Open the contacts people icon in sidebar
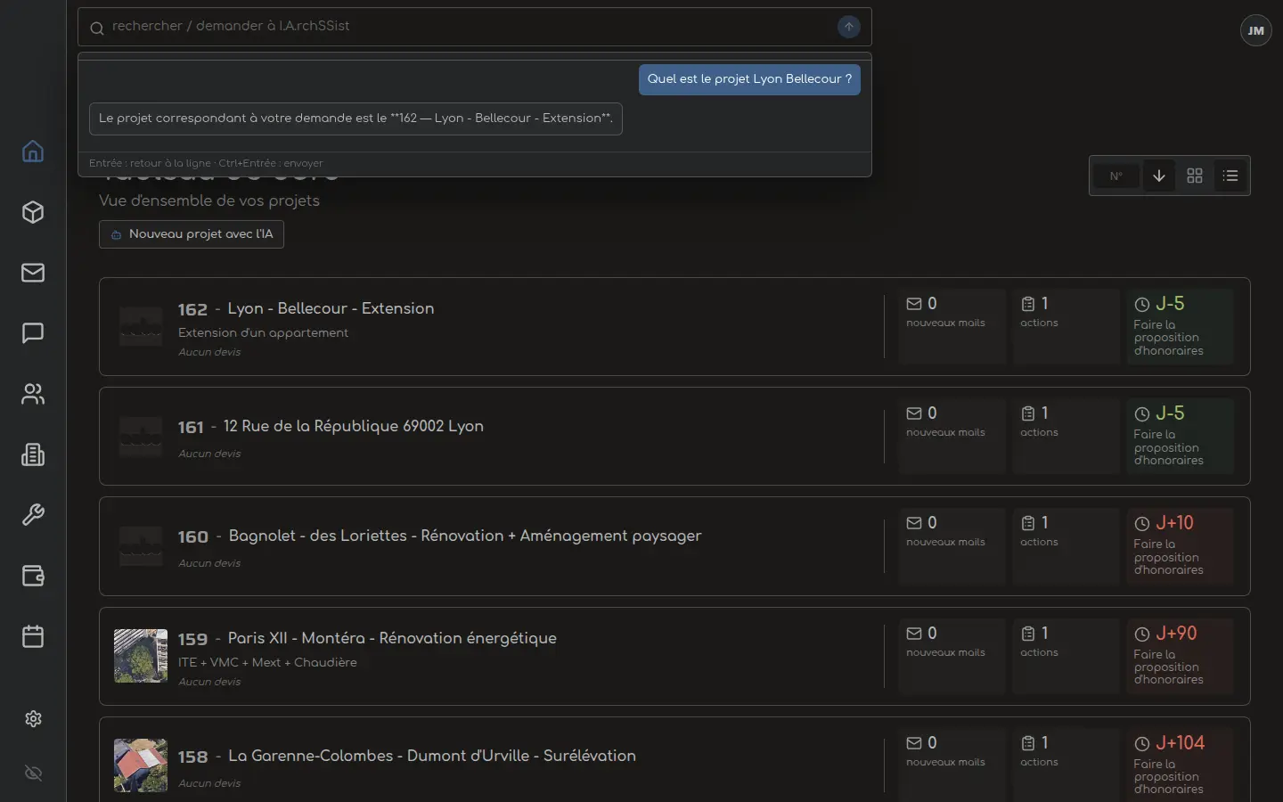 [x=33, y=394]
